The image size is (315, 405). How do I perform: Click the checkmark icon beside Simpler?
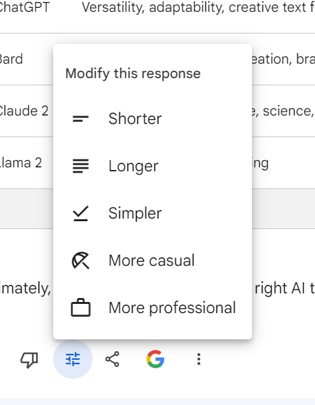pos(81,213)
